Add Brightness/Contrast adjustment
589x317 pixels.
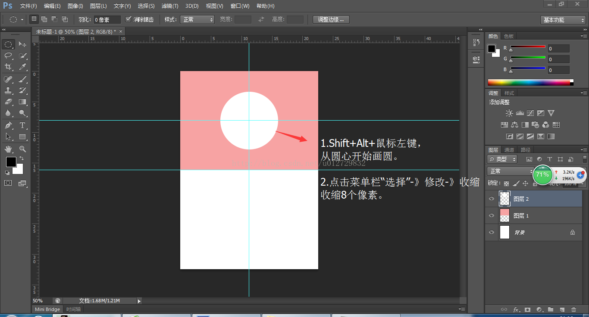(509, 113)
